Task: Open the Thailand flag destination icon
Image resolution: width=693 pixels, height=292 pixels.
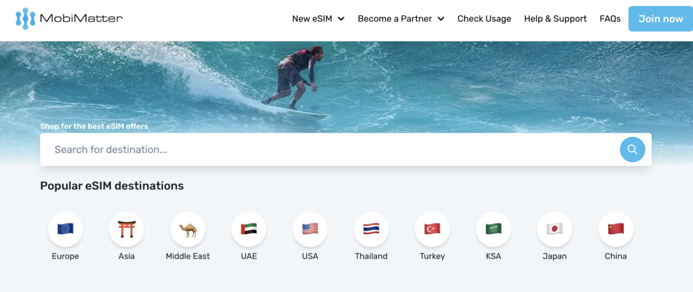Action: point(371,229)
